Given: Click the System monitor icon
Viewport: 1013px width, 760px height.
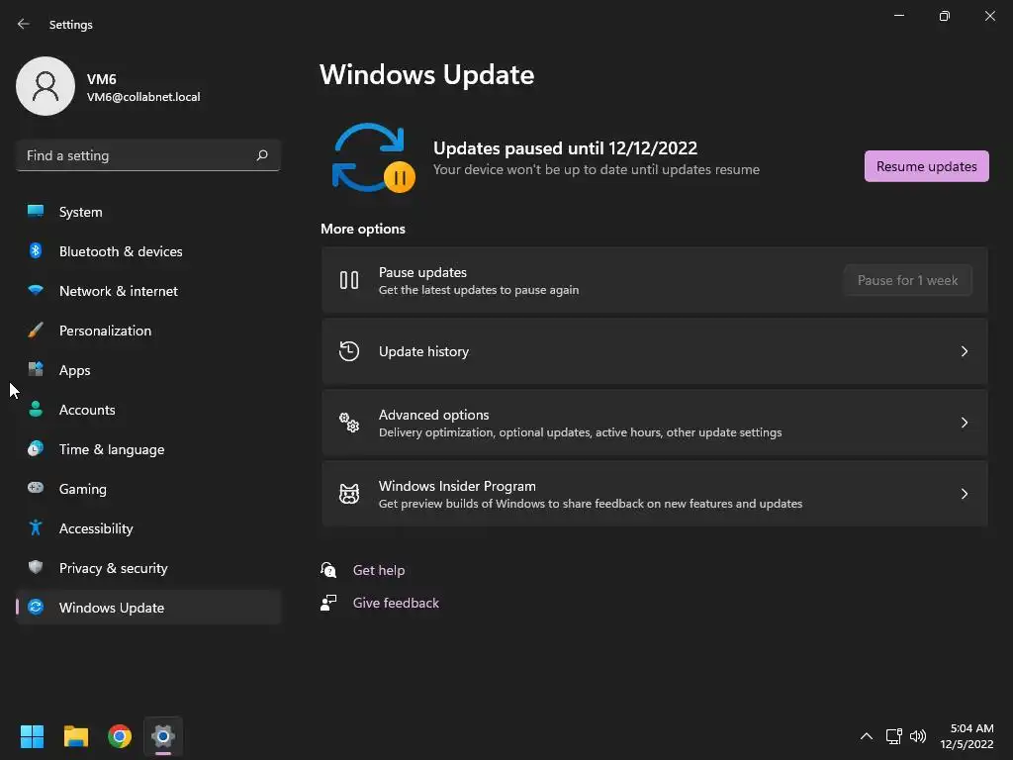Looking at the screenshot, I should [36, 212].
